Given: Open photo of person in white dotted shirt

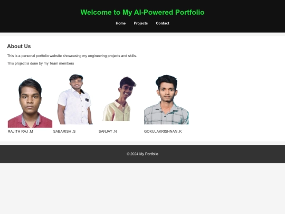Looking at the screenshot, I should point(75,99).
